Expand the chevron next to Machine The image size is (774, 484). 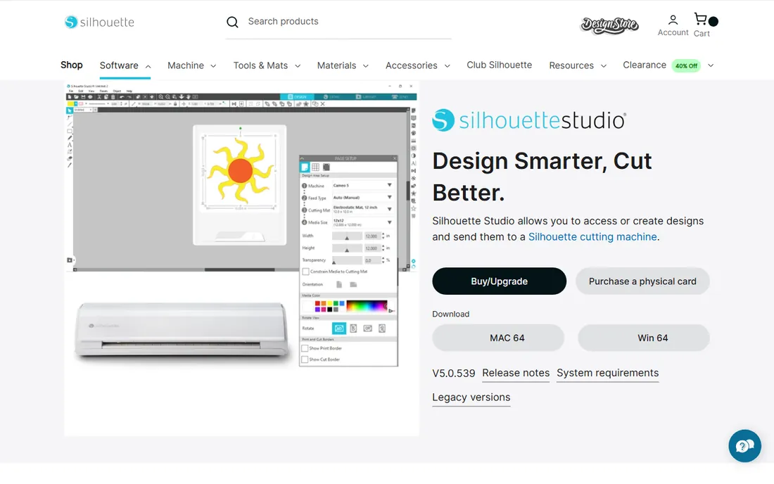(x=213, y=66)
